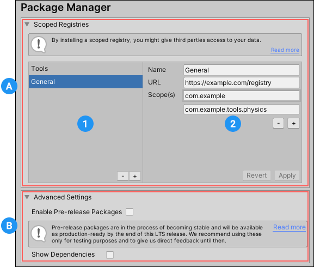Toggle Show Dependencies checkbox
Image resolution: width=314 pixels, height=267 pixels.
pos(110,255)
